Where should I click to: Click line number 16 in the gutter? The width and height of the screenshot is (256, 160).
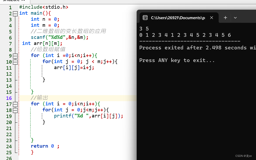click(9, 98)
